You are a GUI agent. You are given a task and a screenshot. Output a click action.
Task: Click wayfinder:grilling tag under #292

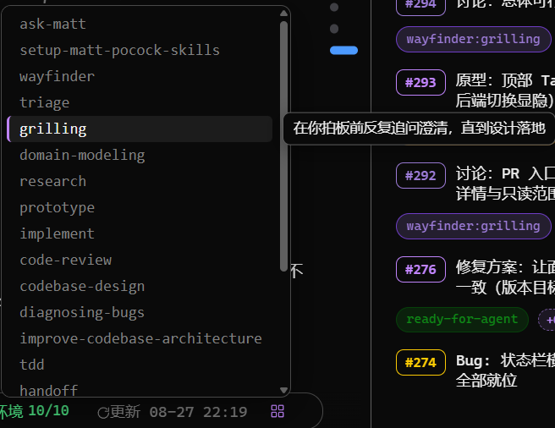(474, 226)
